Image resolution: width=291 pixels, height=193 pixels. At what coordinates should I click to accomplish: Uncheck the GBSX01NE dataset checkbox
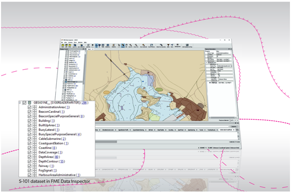point(25,102)
